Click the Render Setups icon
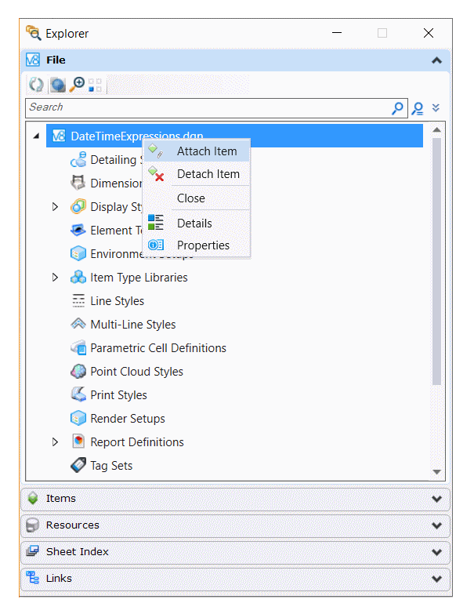Image resolution: width=474 pixels, height=614 pixels. [78, 418]
